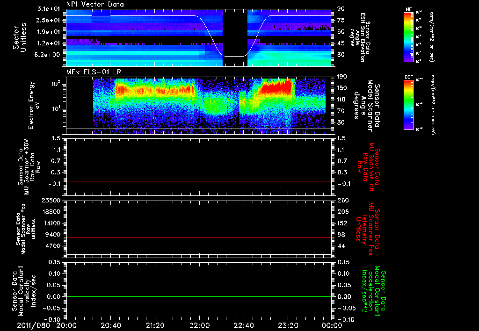
Task: Click the 22:00 time axis label
Action: click(x=199, y=325)
